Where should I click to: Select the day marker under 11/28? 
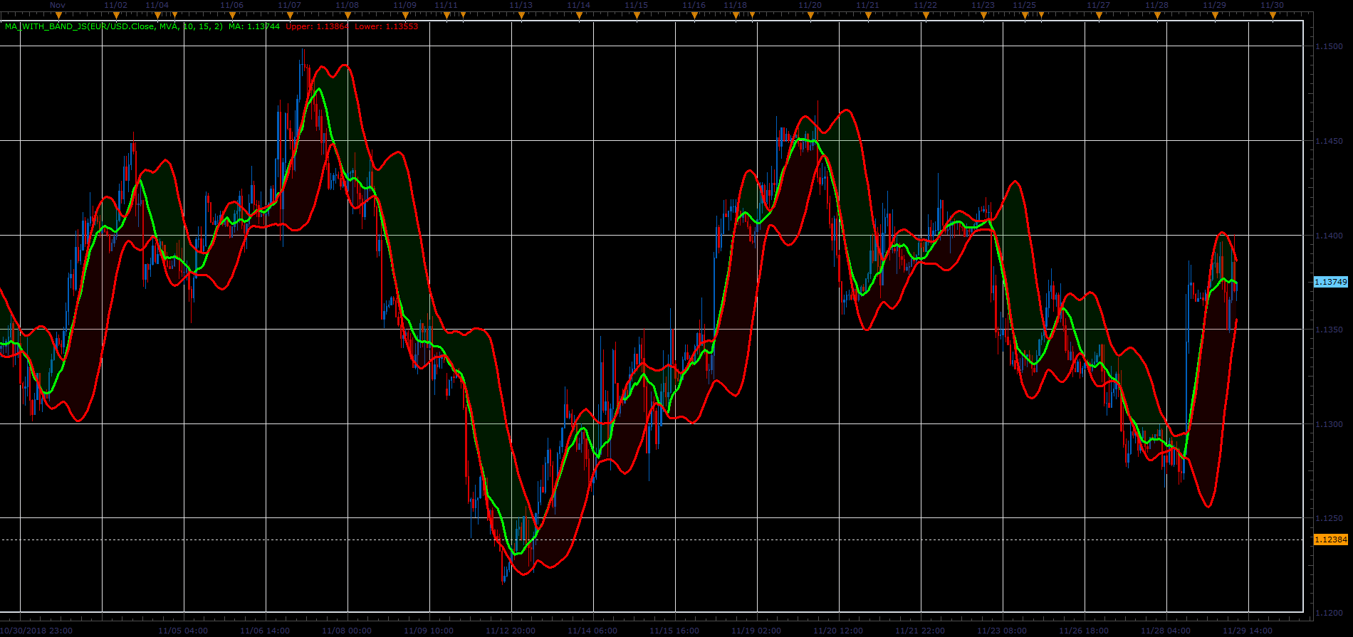point(1156,14)
